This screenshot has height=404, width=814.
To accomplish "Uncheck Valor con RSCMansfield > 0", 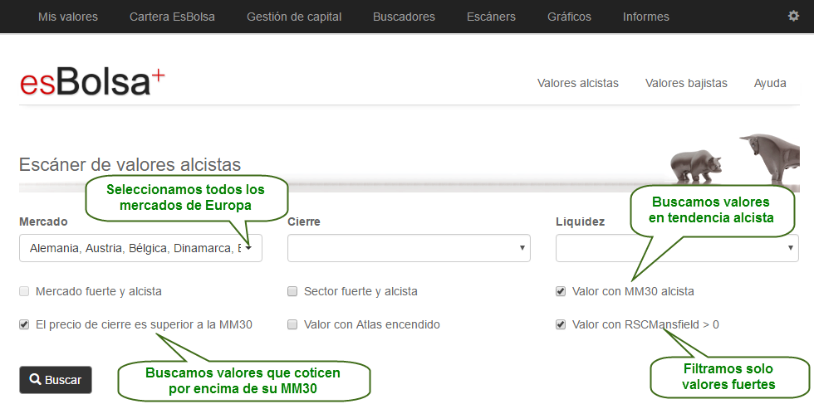I will pyautogui.click(x=560, y=324).
